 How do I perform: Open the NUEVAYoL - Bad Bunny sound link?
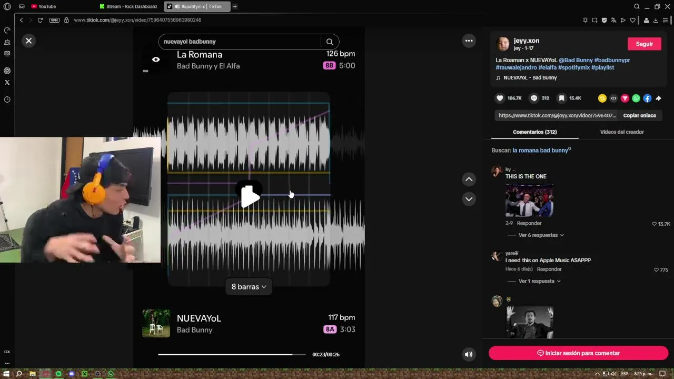click(530, 77)
